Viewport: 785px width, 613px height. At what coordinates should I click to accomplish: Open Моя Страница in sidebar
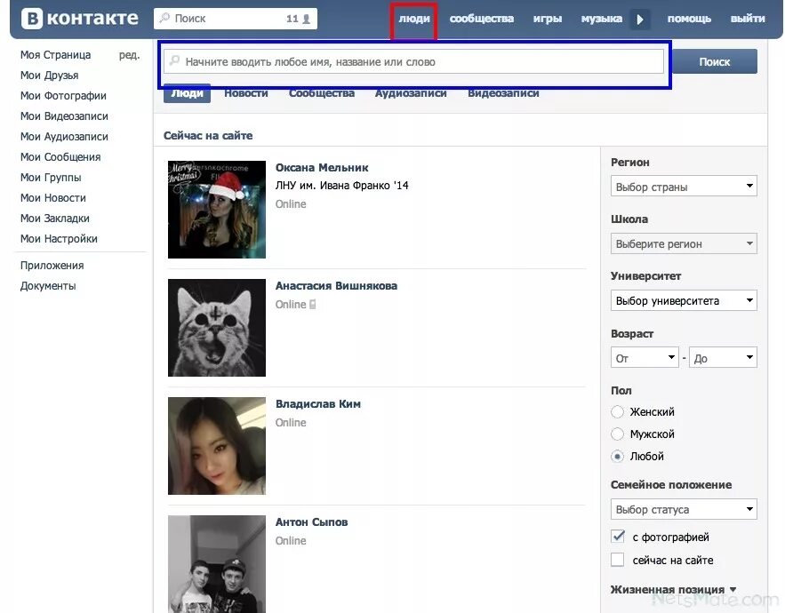click(x=56, y=55)
